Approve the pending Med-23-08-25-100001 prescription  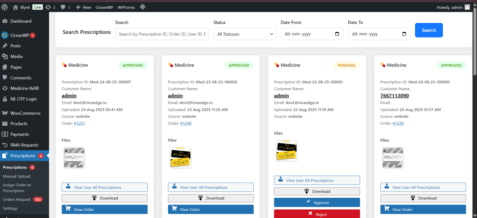tap(317, 203)
